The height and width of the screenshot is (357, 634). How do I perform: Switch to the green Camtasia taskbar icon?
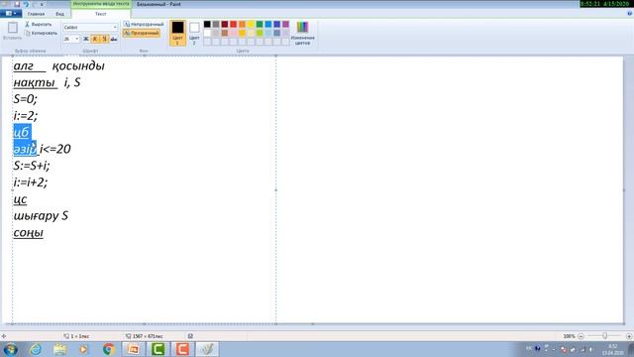pyautogui.click(x=158, y=349)
